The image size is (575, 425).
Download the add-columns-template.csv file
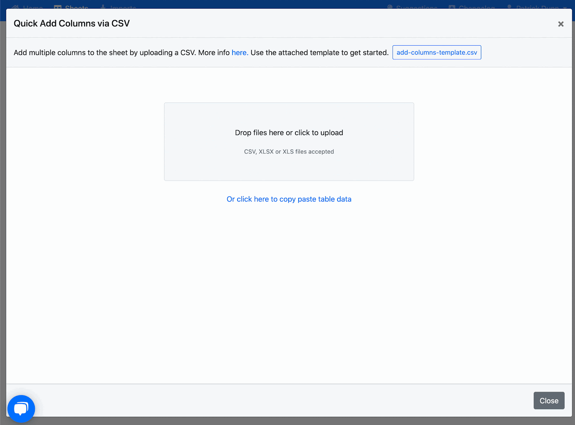pyautogui.click(x=436, y=52)
